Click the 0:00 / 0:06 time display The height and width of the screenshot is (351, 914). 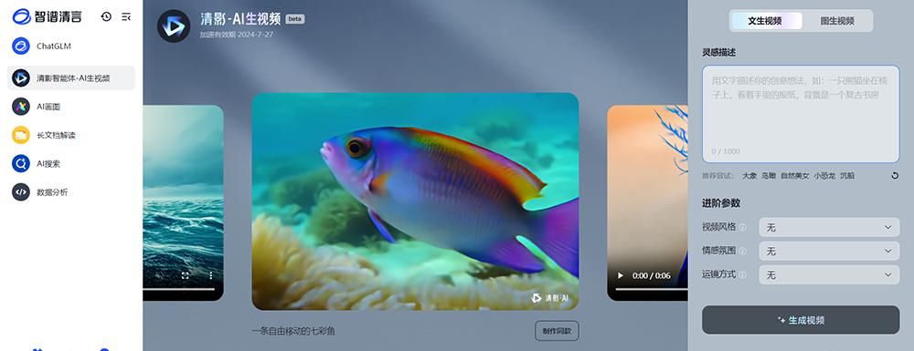(652, 275)
